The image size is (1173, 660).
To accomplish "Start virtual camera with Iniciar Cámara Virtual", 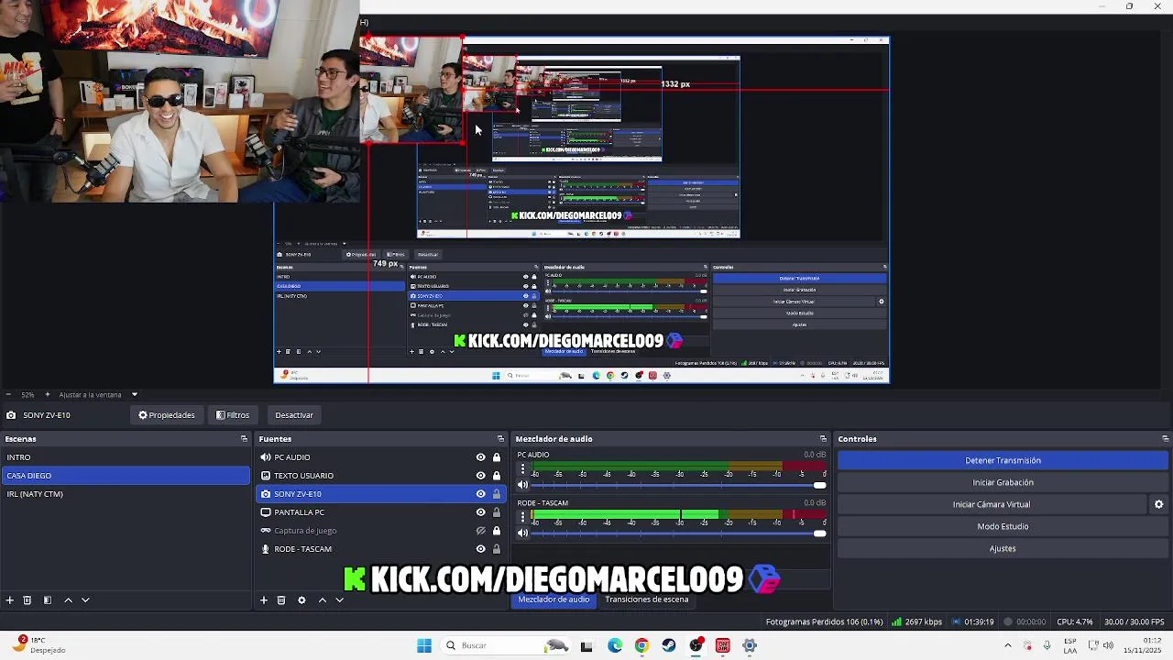I will pyautogui.click(x=992, y=504).
